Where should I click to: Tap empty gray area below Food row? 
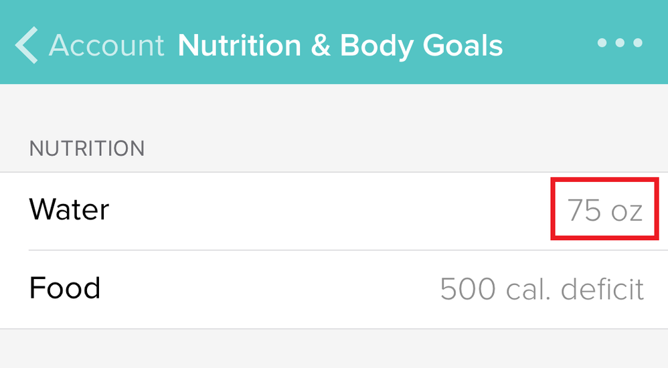(335, 349)
